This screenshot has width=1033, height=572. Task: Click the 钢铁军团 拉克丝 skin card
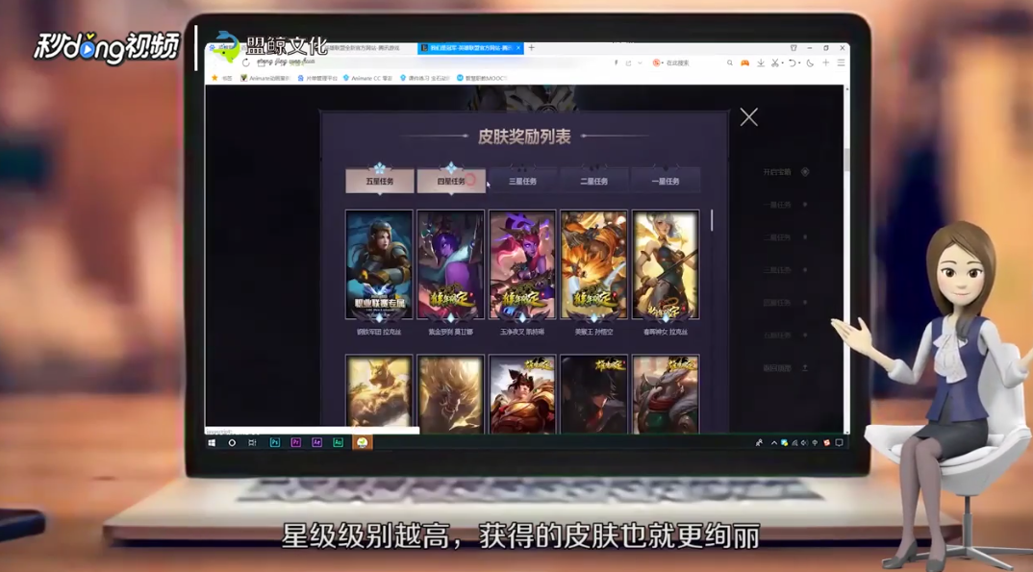click(379, 265)
